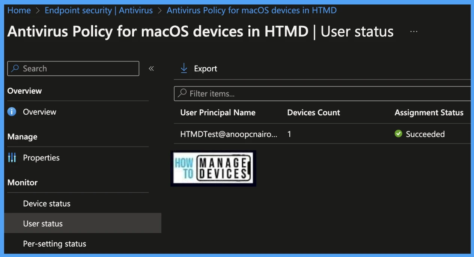Click the blue info icon beside Overview
This screenshot has height=257, width=474.
pos(12,112)
